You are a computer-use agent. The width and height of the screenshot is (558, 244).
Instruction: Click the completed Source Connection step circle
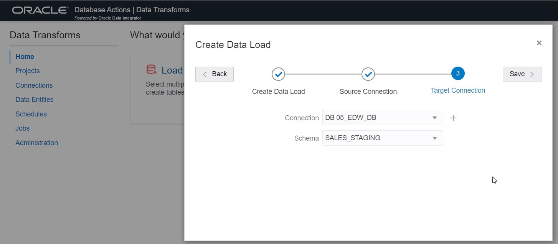pyautogui.click(x=368, y=74)
